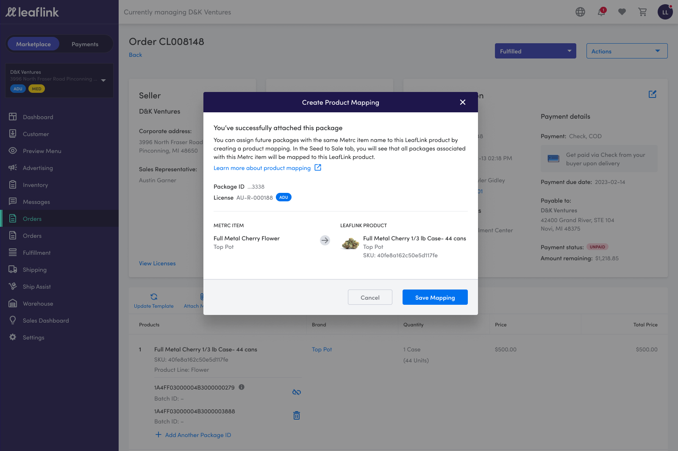Click Cancel in the mapping dialog

[370, 297]
